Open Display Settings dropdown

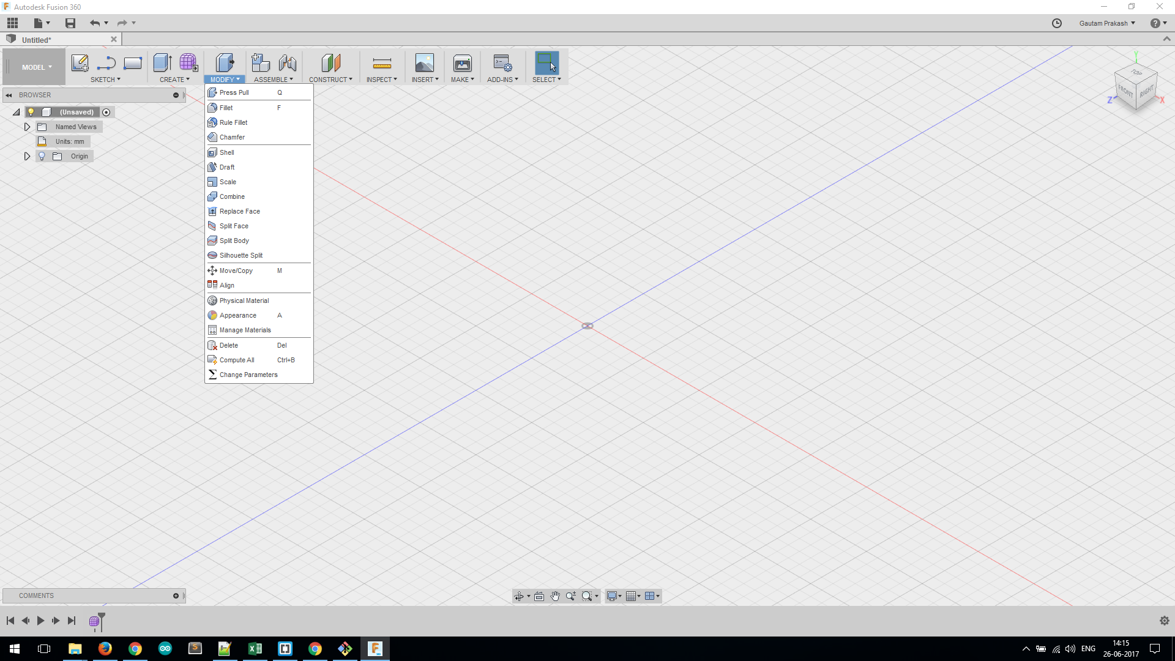coord(614,596)
